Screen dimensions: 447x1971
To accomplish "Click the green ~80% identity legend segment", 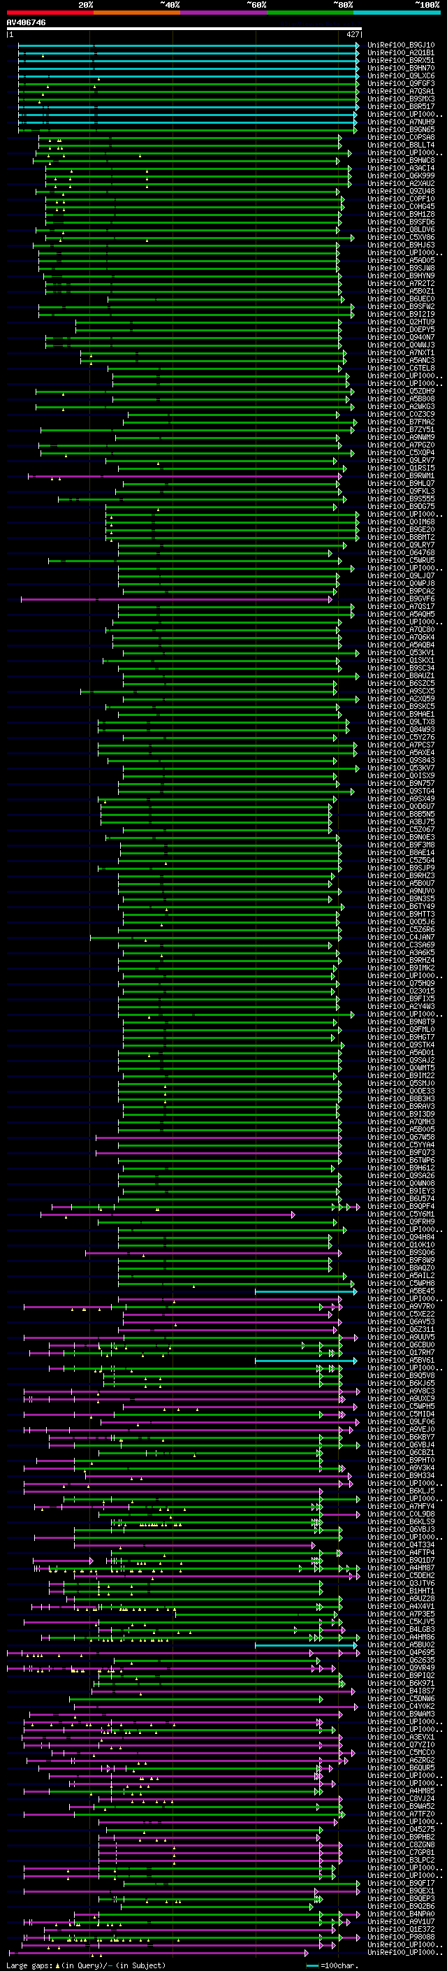I will 310,13.
